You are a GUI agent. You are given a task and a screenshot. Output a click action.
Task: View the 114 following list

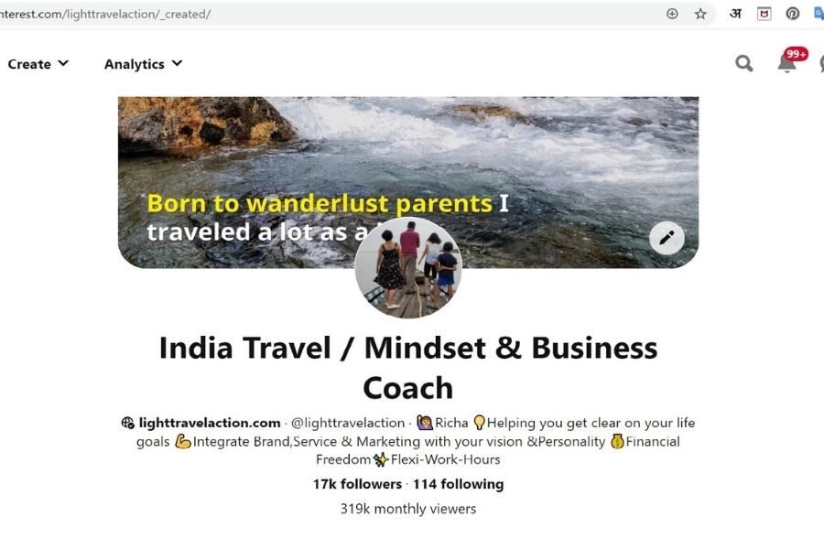459,484
